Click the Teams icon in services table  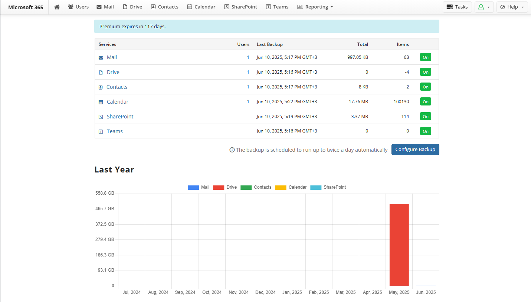tap(101, 132)
